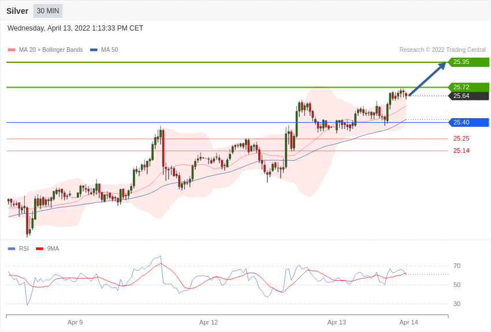The width and height of the screenshot is (491, 332).
Task: Click the 30 MIN timeframe badge
Action: 48,11
